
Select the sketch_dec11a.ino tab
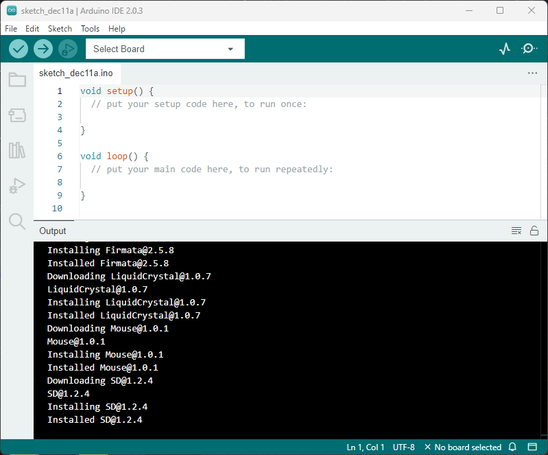75,73
